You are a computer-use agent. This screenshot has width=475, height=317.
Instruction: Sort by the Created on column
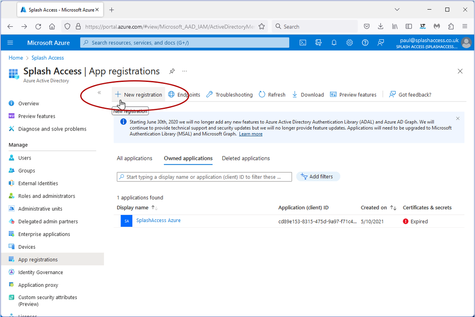coord(378,208)
